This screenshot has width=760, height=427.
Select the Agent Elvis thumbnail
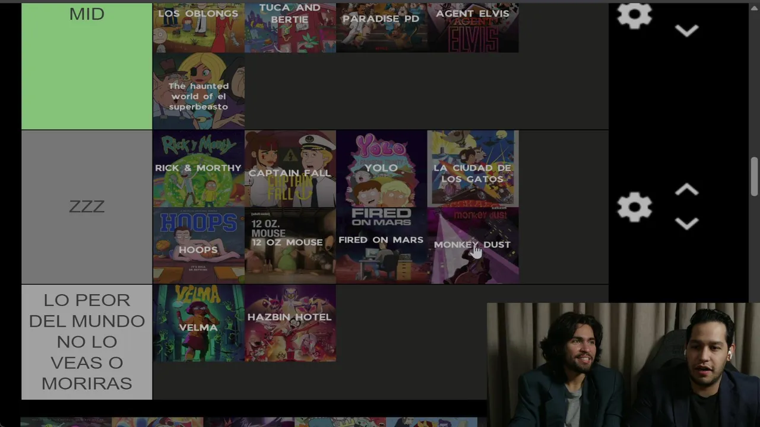tap(473, 27)
